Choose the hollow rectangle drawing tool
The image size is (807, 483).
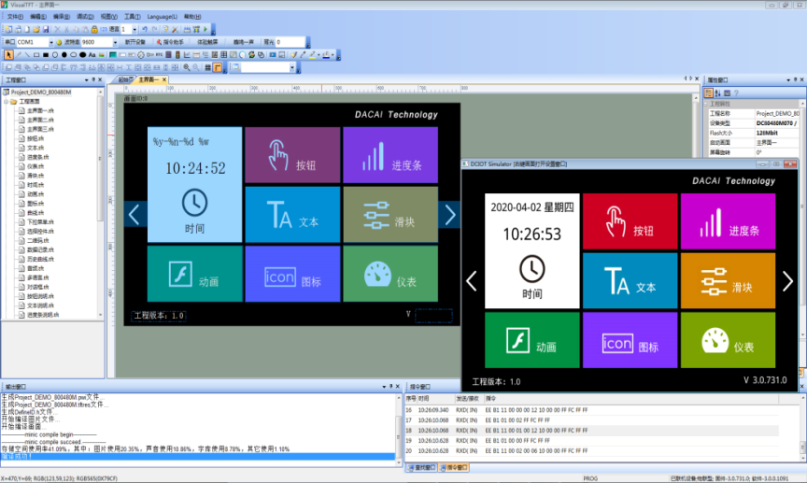tap(36, 54)
